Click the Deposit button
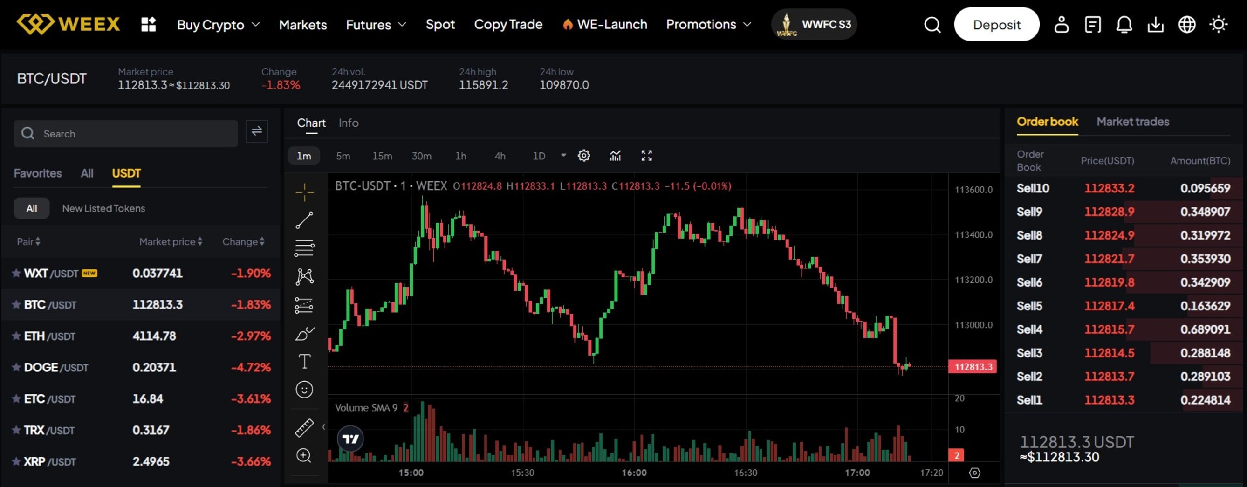The image size is (1247, 487). (996, 25)
